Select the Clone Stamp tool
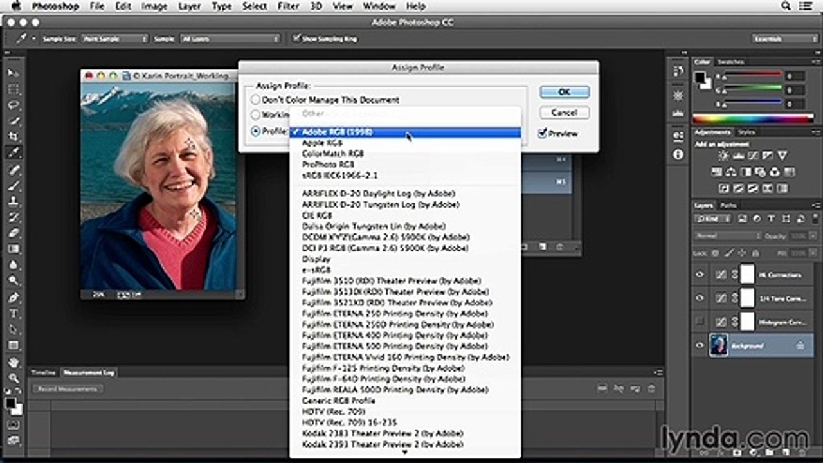This screenshot has width=823, height=463. click(x=14, y=201)
